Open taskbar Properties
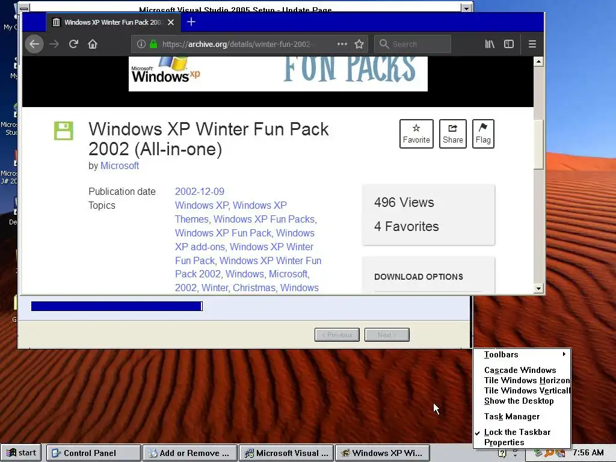Image resolution: width=616 pixels, height=462 pixels. 522,442
